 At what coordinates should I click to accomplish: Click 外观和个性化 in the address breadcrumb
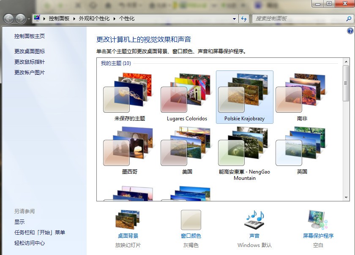point(94,19)
